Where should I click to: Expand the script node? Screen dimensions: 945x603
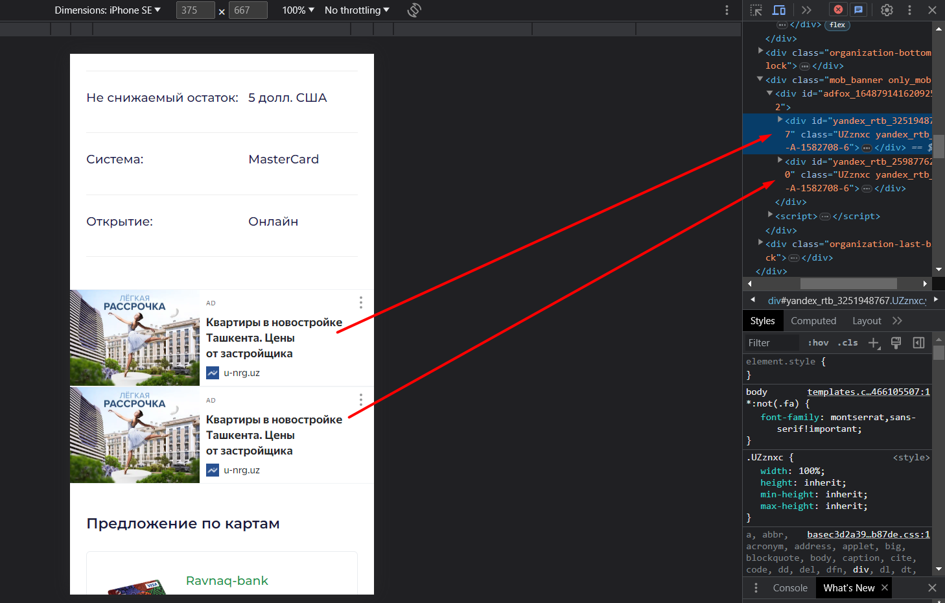pos(770,214)
